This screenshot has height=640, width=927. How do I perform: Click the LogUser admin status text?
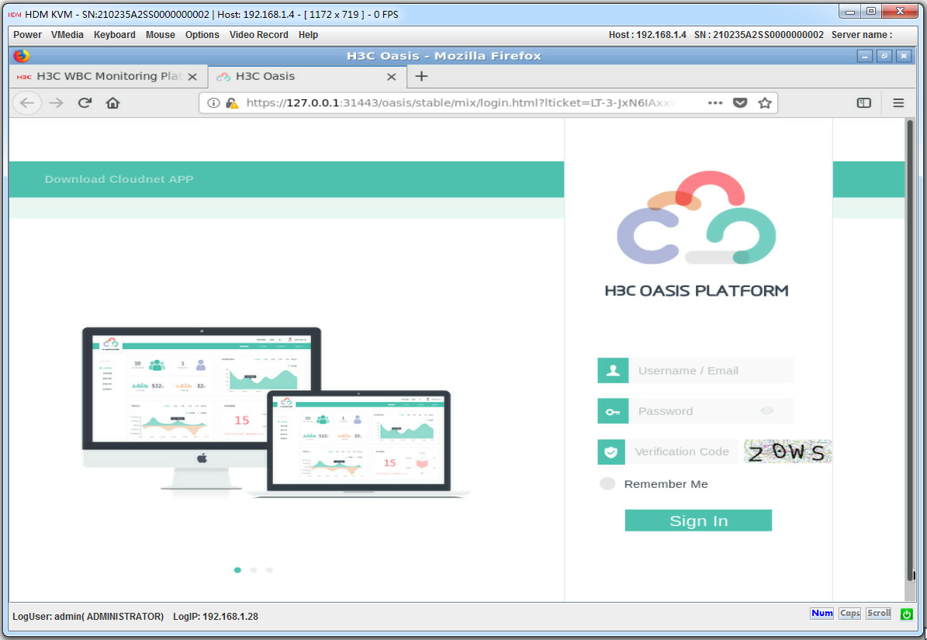point(88,617)
